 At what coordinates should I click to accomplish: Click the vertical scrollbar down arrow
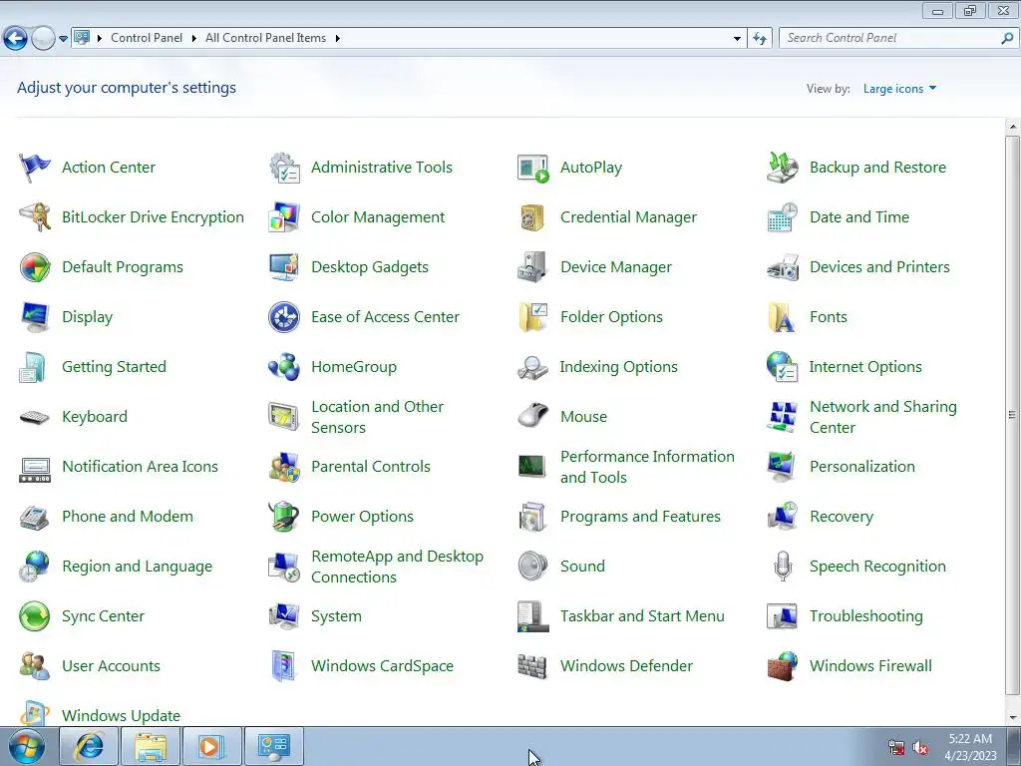click(1013, 718)
